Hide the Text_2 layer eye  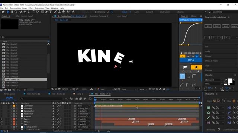[1, 122]
